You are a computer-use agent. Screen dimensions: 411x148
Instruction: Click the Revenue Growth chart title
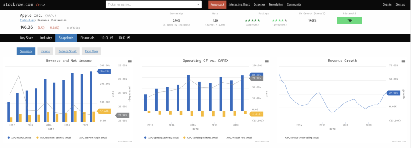(342, 61)
